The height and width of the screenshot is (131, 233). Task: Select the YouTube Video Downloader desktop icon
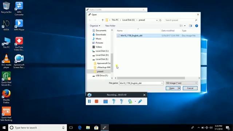[x=19, y=44]
